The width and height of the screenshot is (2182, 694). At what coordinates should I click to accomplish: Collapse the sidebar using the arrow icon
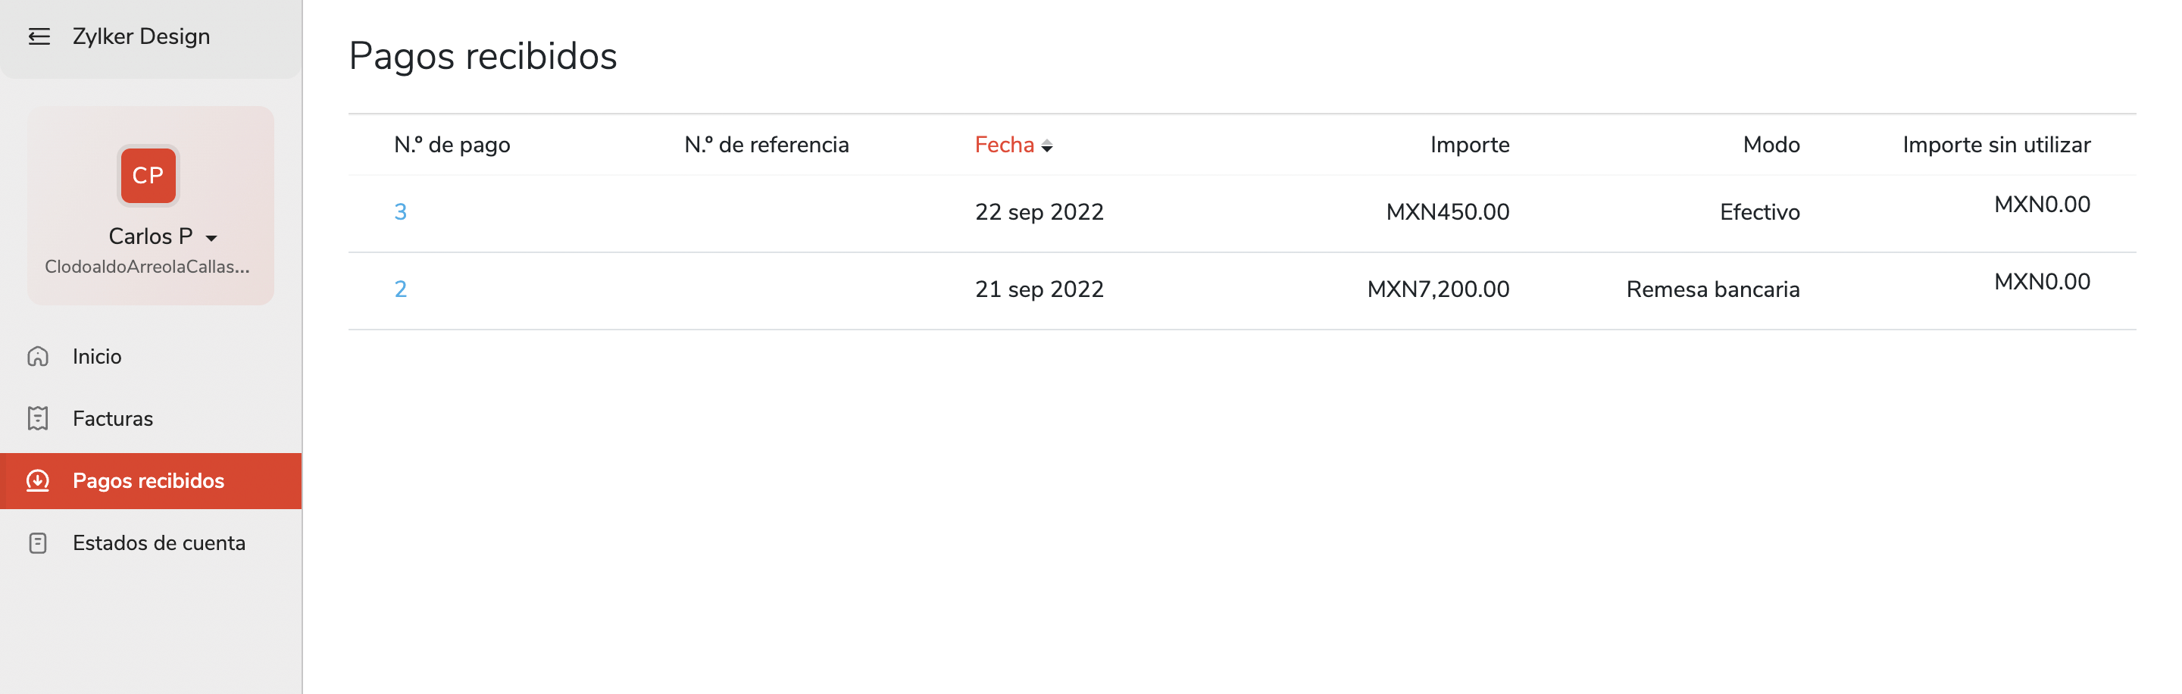click(39, 36)
